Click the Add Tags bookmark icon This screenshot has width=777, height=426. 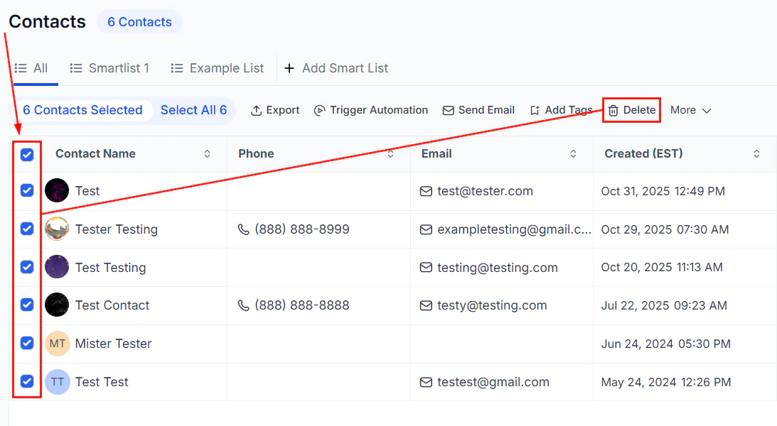click(535, 110)
